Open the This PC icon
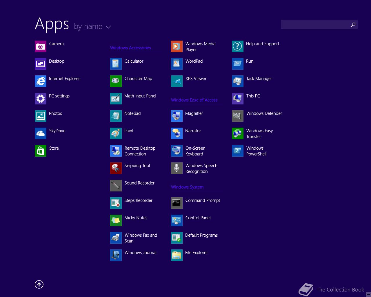The image size is (371, 297). (x=238, y=99)
